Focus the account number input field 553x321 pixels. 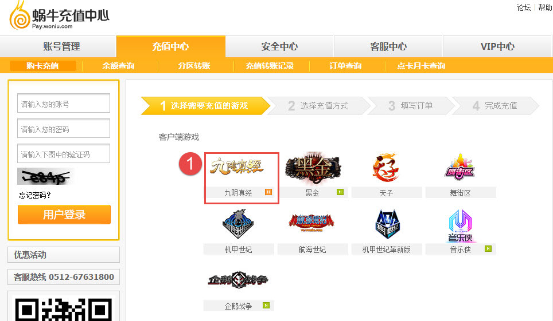64,103
